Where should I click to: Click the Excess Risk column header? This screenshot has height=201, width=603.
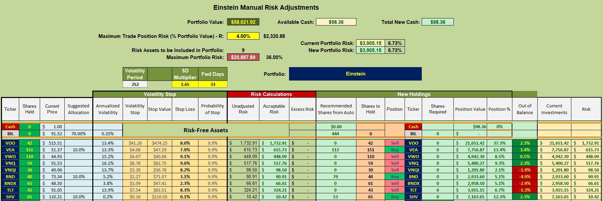(303, 109)
